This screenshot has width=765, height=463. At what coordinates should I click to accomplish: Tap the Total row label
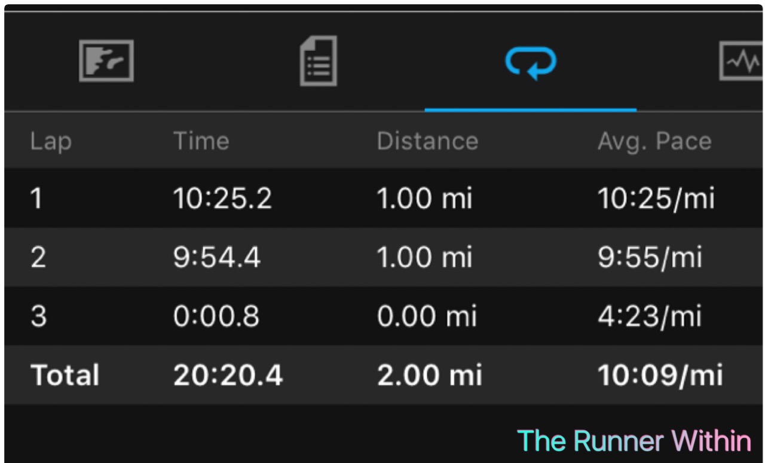[x=65, y=376]
